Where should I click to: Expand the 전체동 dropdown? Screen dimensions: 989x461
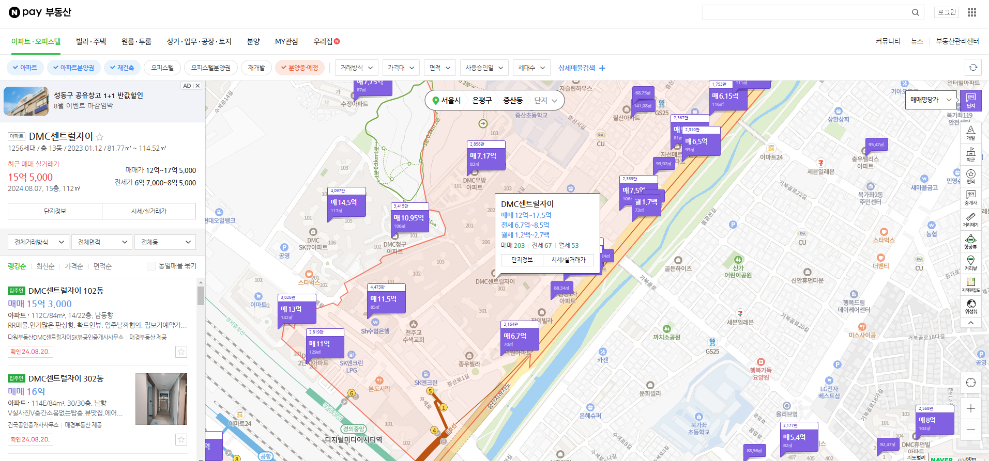coord(165,242)
